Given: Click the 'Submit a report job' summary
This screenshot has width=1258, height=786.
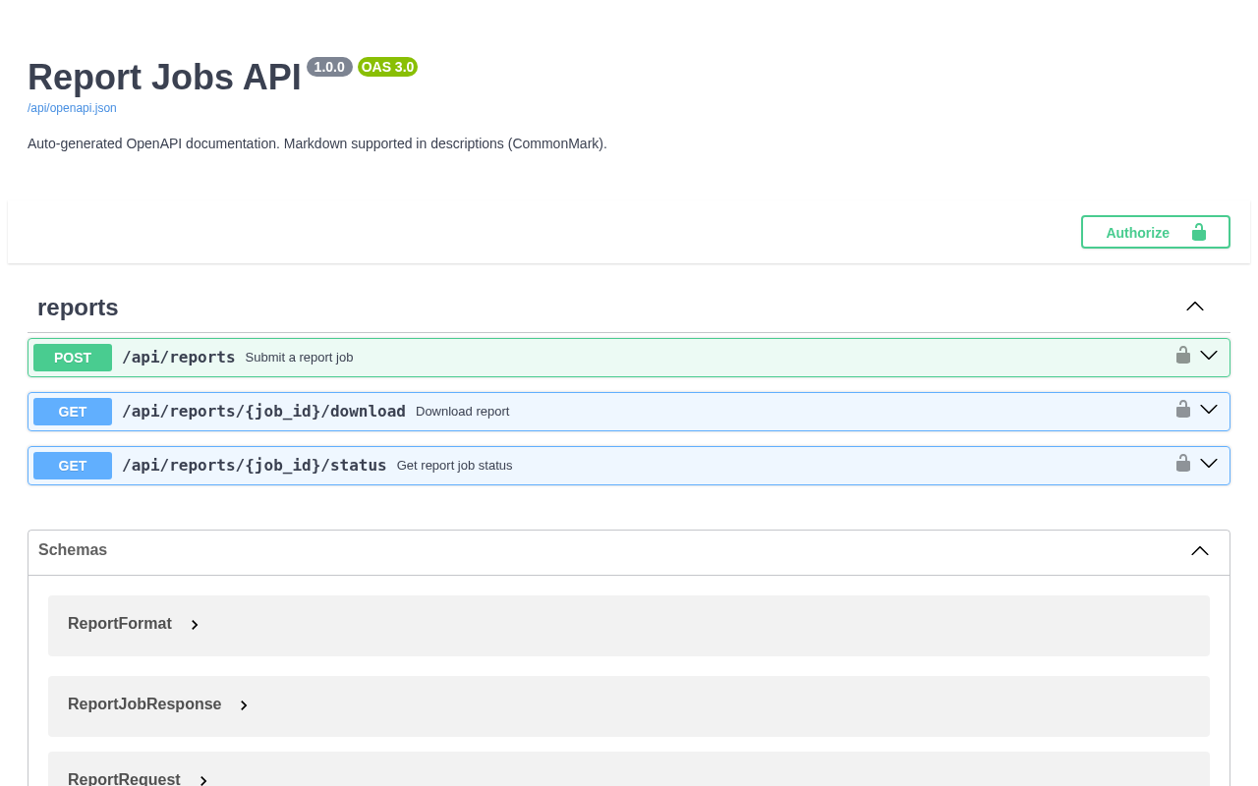Looking at the screenshot, I should pos(299,358).
